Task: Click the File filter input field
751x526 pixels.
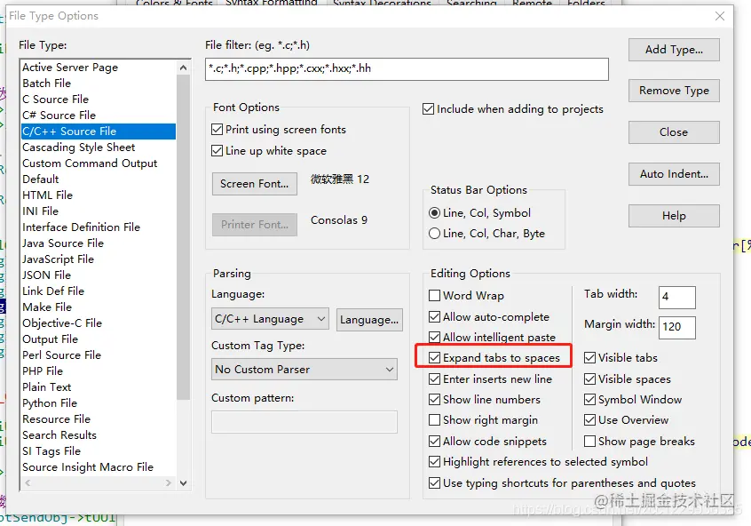Action: tap(407, 68)
